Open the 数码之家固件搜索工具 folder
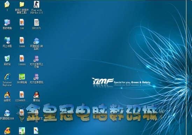Viewport: 192px width, 135px height. 22,5
